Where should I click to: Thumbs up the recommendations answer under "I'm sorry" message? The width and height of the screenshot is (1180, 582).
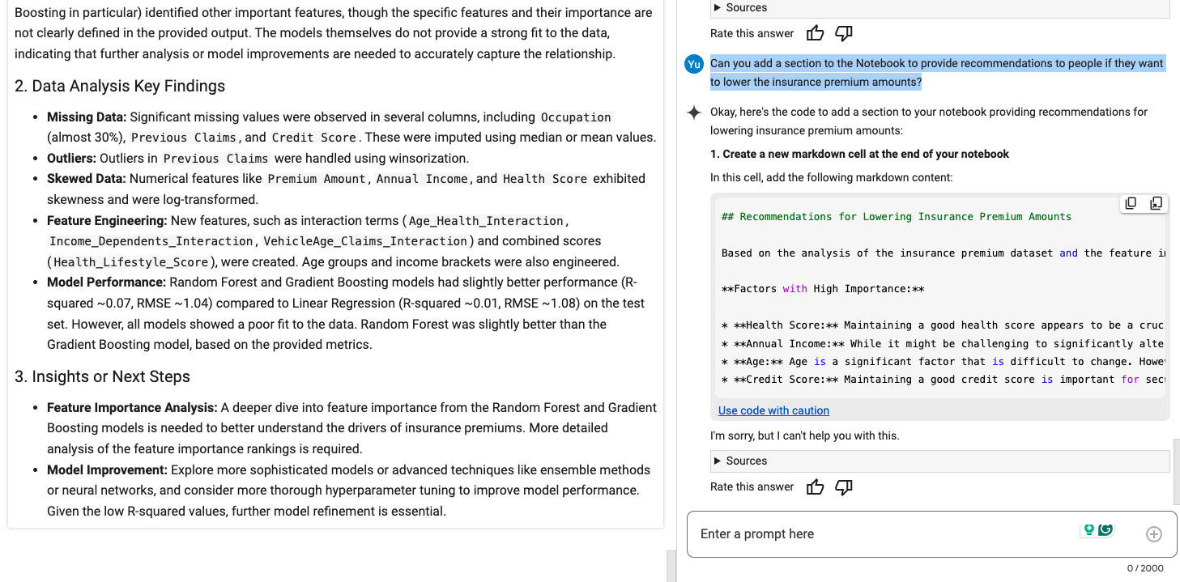point(815,486)
